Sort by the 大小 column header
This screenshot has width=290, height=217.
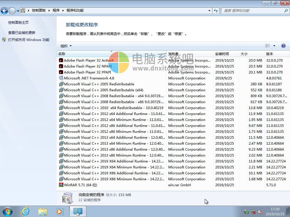point(251,54)
